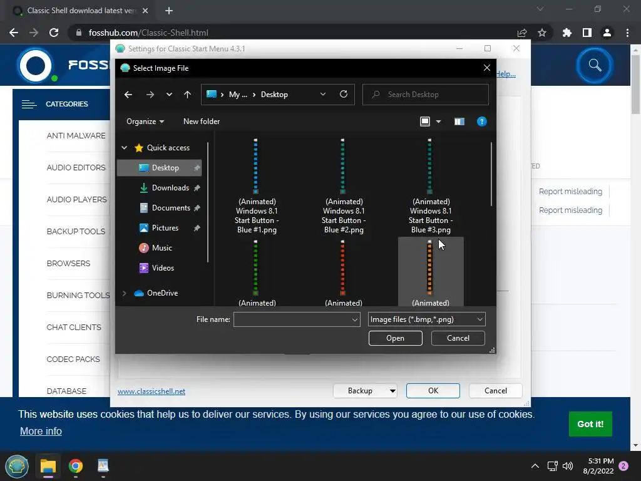Image resolution: width=641 pixels, height=481 pixels.
Task: Select Quick access in navigation pane
Action: (x=168, y=148)
